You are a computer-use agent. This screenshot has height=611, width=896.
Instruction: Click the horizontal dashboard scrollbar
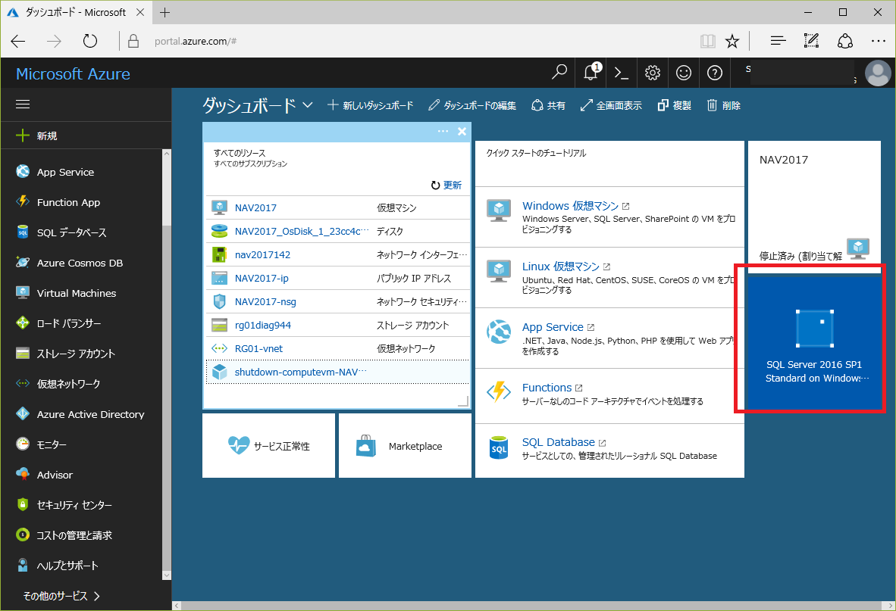[x=533, y=605]
